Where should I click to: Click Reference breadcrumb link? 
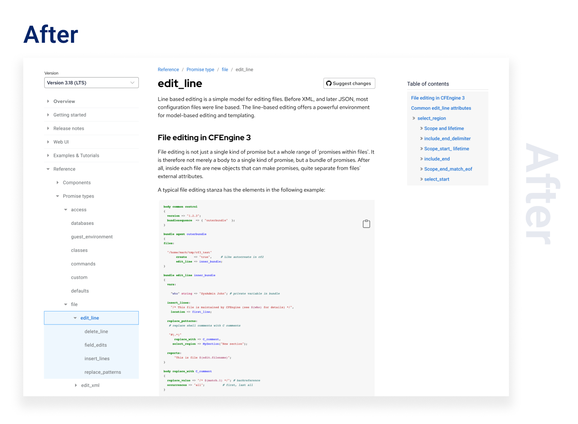coord(169,69)
